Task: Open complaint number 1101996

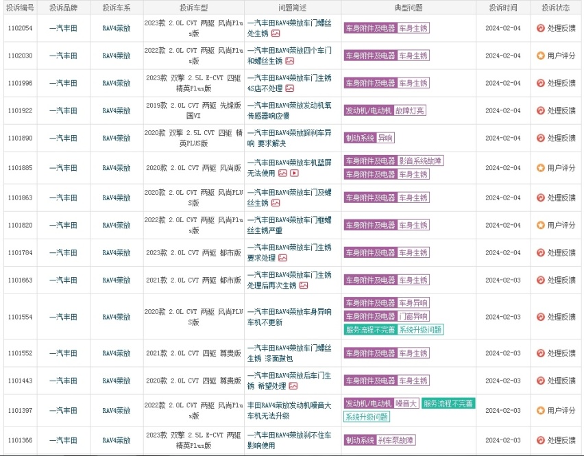Action: click(21, 83)
